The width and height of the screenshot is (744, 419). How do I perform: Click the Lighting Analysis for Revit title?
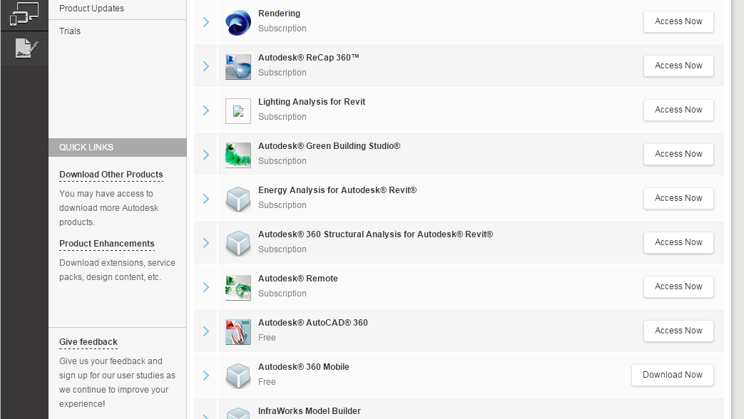coord(312,101)
